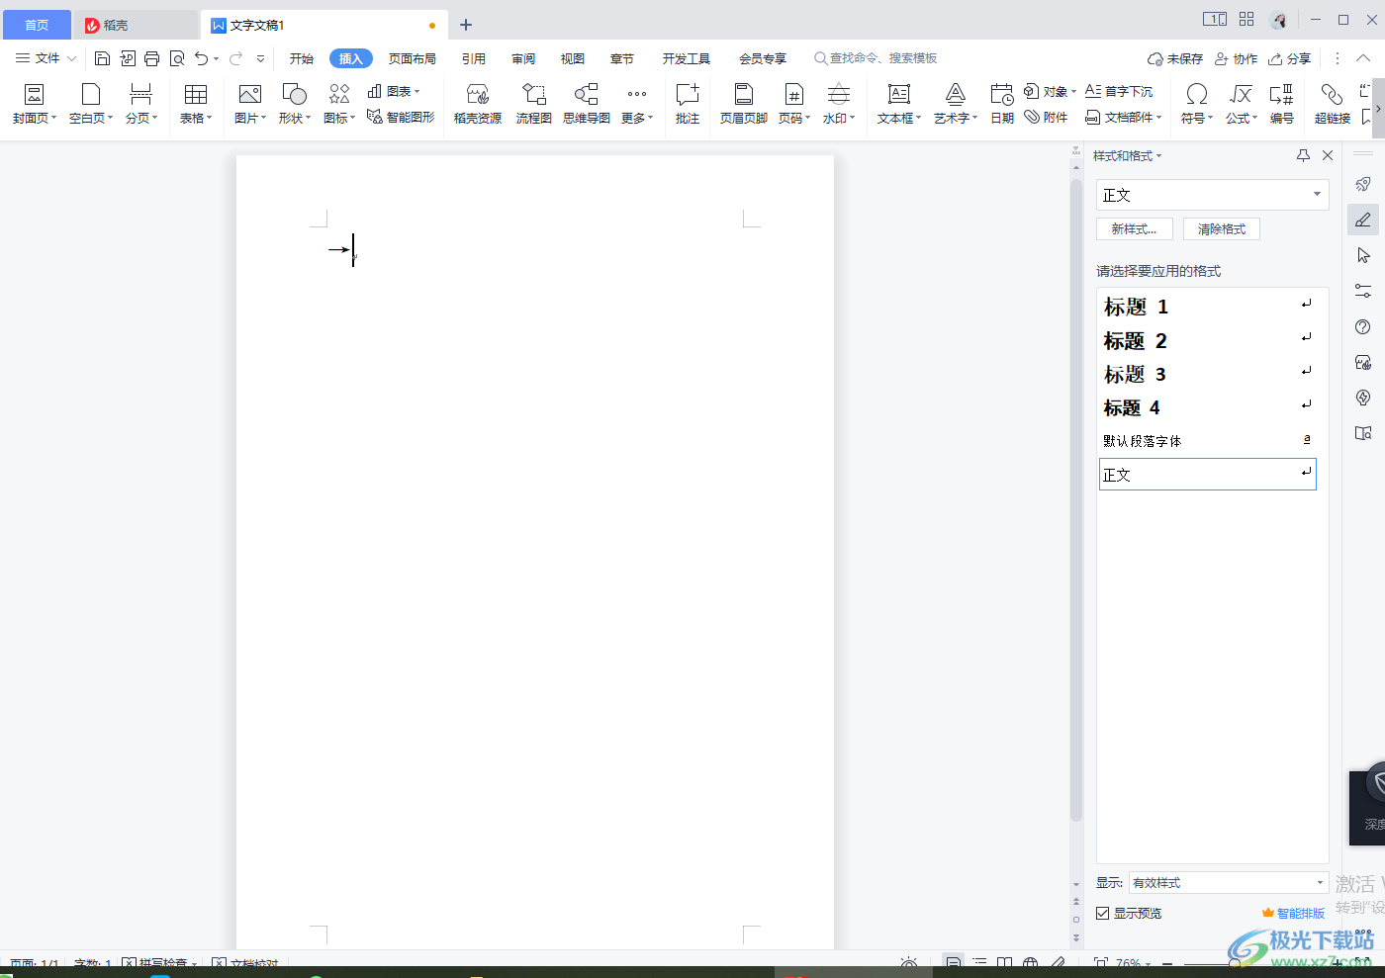The height and width of the screenshot is (978, 1385).
Task: Insert 页码 page number
Action: coord(793,104)
